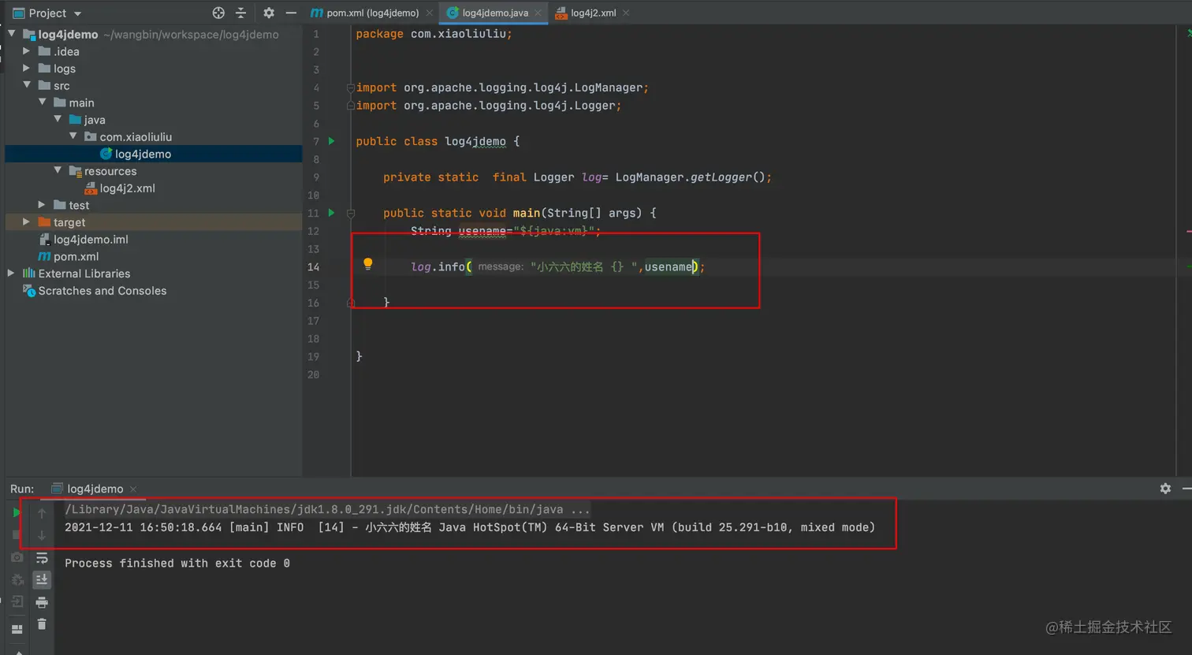Image resolution: width=1192 pixels, height=655 pixels.
Task: Collapse the java source folder
Action: (x=58, y=120)
